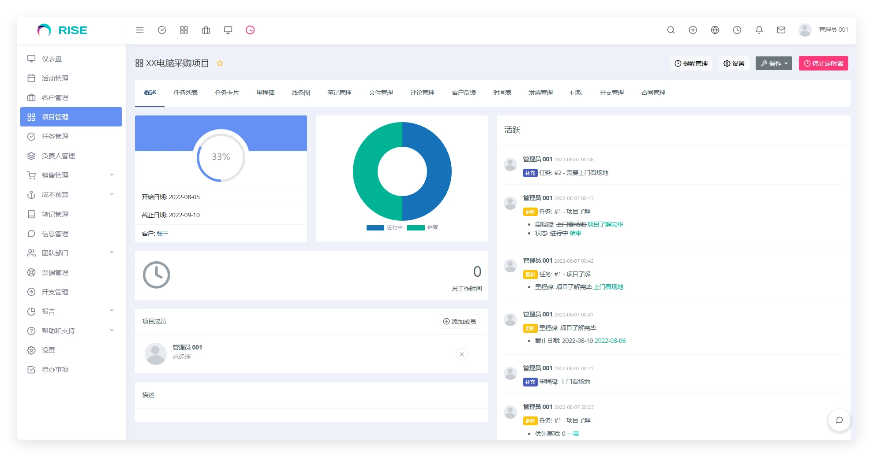Expand the 团队部门 sidebar submenu
Viewport: 873px width, 457px height.
71,253
